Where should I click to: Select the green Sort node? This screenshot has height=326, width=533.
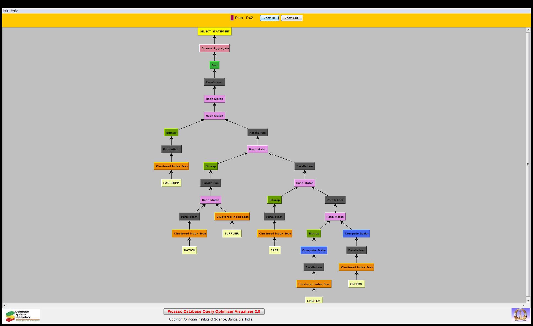point(214,65)
